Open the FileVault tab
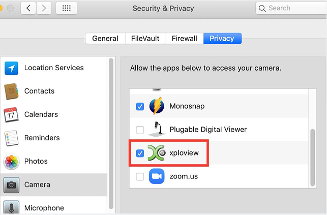Viewport: 327px width, 215px height. pyautogui.click(x=145, y=38)
